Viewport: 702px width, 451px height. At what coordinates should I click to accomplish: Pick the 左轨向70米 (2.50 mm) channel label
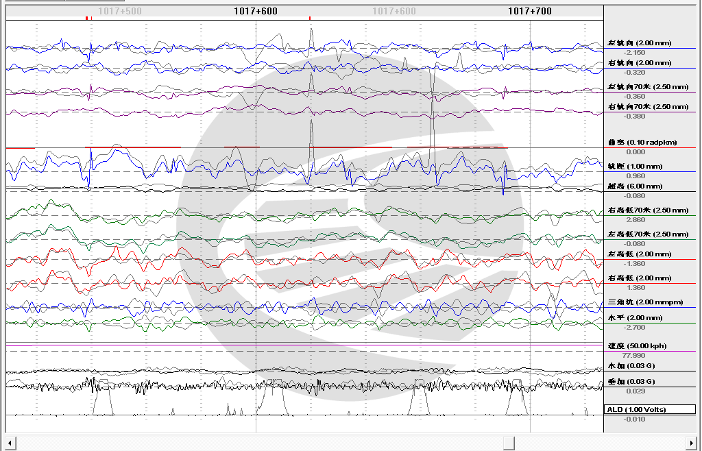point(648,87)
